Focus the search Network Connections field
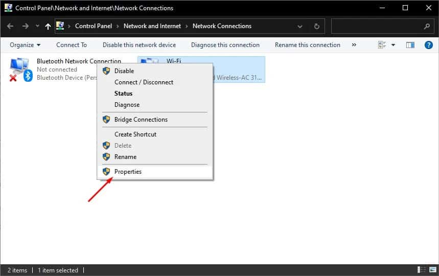This screenshot has width=439, height=276. pyautogui.click(x=382, y=26)
